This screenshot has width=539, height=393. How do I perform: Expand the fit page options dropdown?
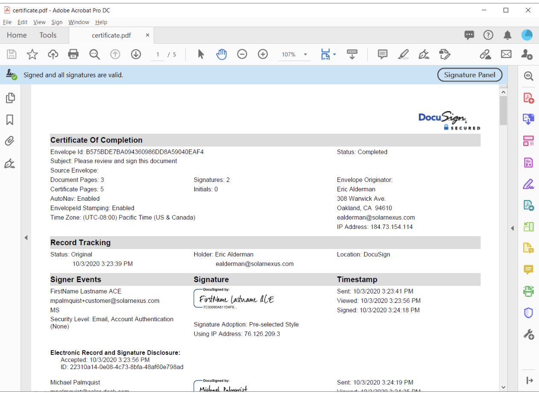pyautogui.click(x=334, y=54)
